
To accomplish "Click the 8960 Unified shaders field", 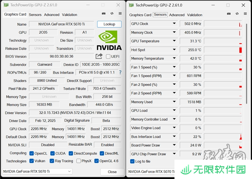I will click(47, 81).
